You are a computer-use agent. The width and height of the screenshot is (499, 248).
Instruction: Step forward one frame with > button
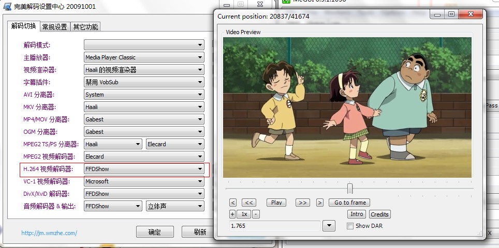320,203
